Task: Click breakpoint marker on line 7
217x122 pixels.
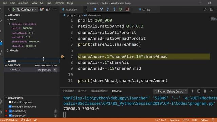Action: (62, 57)
